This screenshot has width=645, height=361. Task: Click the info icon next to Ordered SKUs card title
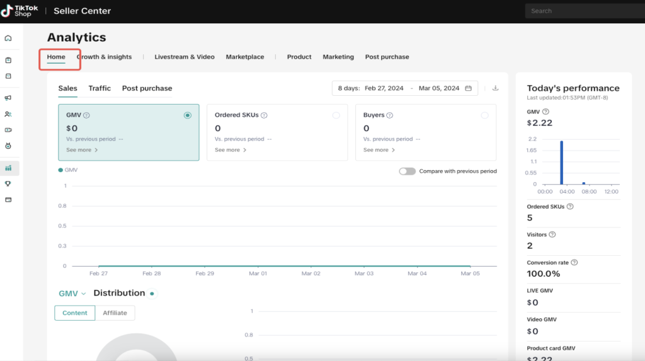(x=264, y=115)
